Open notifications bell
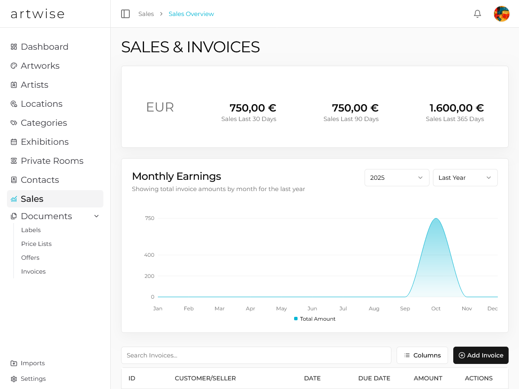 tap(477, 14)
